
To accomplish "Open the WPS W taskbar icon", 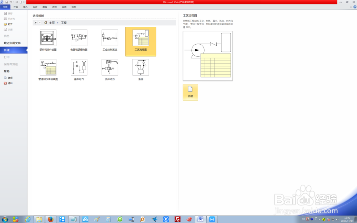I will (212, 219).
